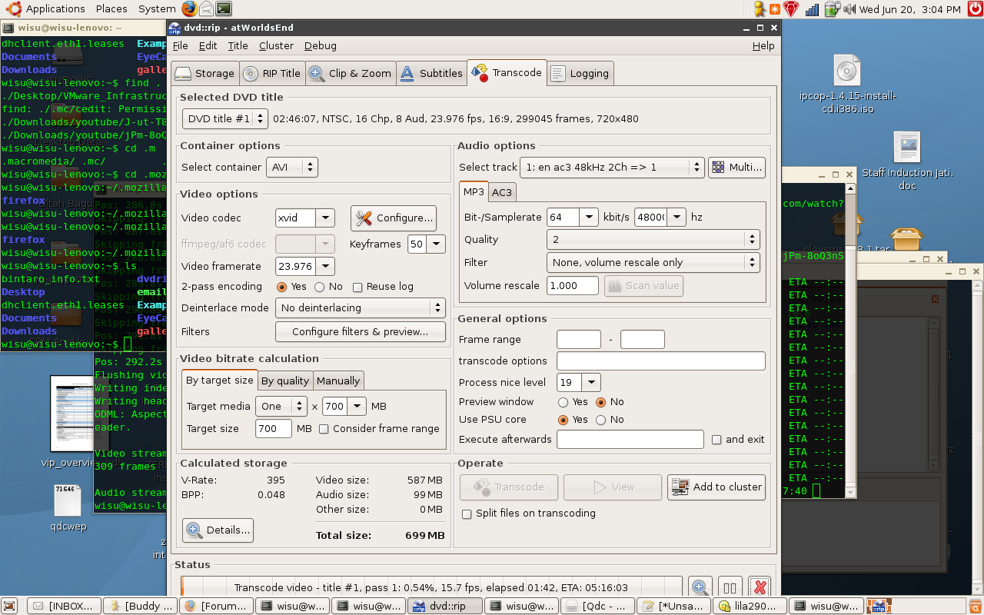Click the Target size input field

(x=274, y=429)
